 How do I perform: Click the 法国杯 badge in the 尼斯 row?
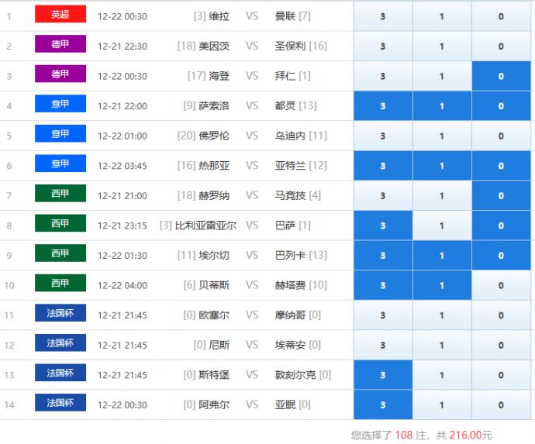[x=60, y=343]
